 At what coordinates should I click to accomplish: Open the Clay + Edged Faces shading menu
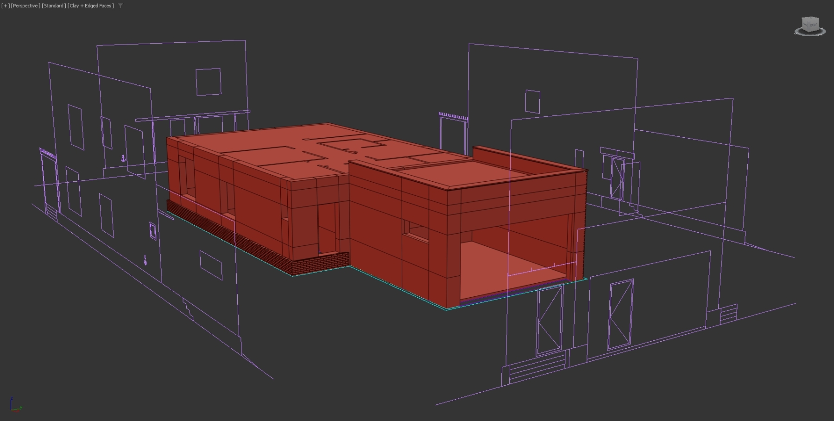[90, 6]
